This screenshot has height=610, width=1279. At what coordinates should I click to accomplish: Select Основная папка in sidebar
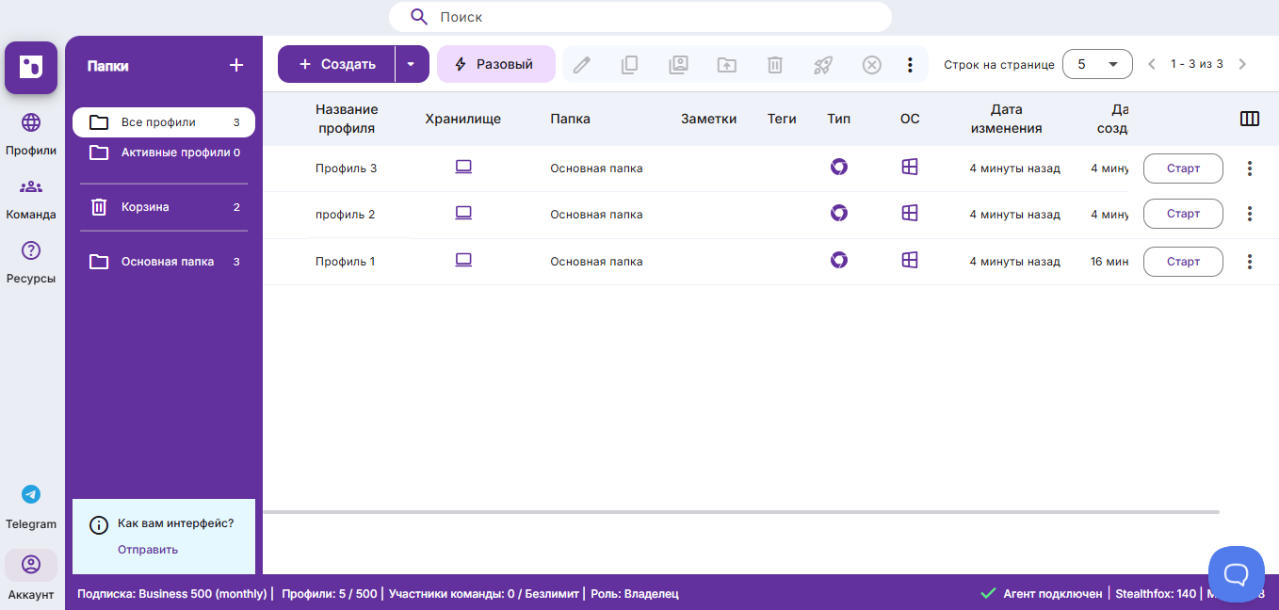(164, 262)
